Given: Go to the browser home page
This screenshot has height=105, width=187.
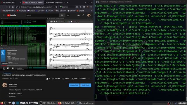Looking at the screenshot, I should pos(13,7).
